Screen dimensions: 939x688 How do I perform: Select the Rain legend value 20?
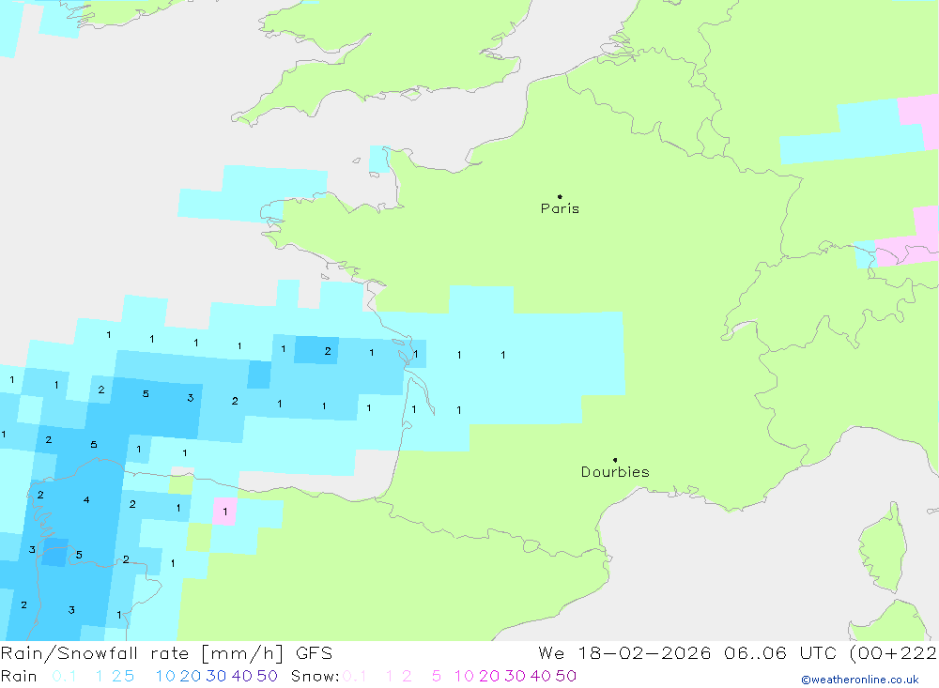tap(191, 676)
